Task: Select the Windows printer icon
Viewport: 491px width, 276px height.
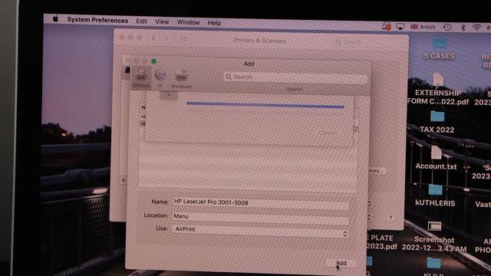Action: point(181,79)
